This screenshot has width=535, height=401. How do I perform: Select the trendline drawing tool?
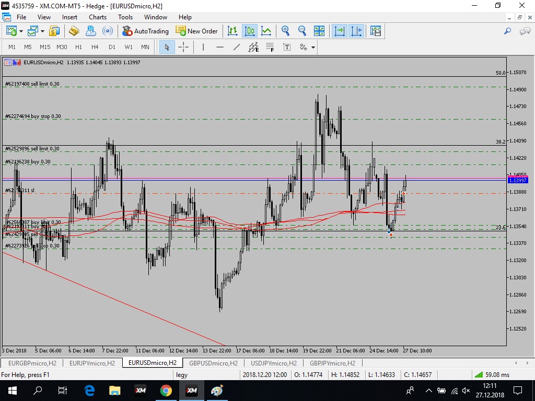(237, 47)
